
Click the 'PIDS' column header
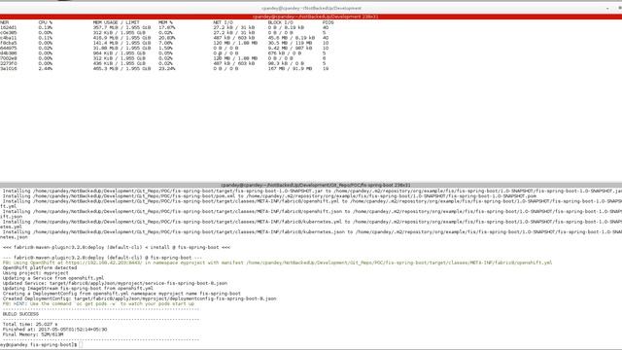point(328,22)
